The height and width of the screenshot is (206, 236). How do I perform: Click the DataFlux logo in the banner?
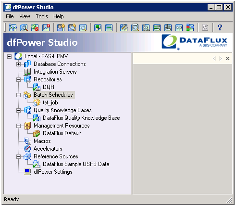coord(194,42)
